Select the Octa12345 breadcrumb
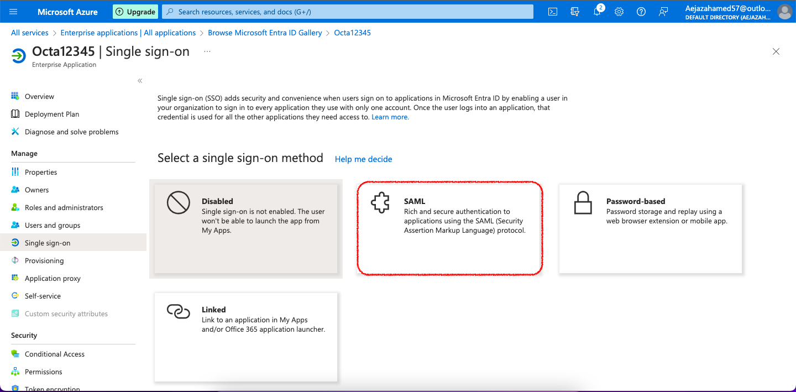 click(353, 33)
